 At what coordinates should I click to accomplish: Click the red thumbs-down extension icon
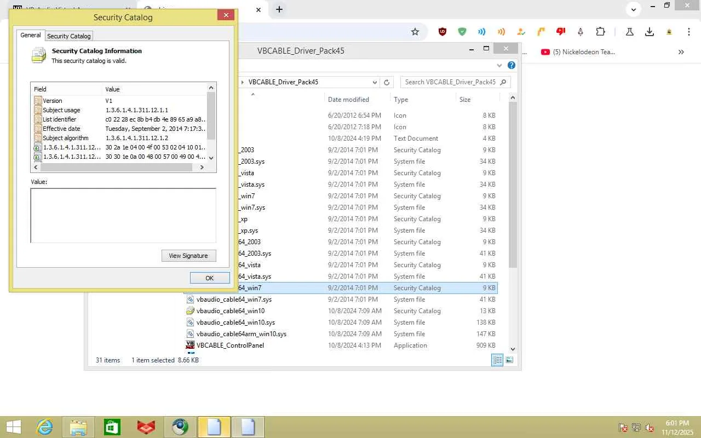coord(561,32)
